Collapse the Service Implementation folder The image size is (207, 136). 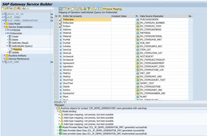coord(5,27)
